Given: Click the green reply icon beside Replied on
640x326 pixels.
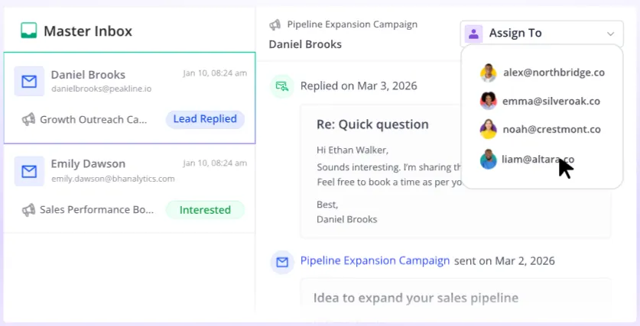Looking at the screenshot, I should click(x=282, y=86).
